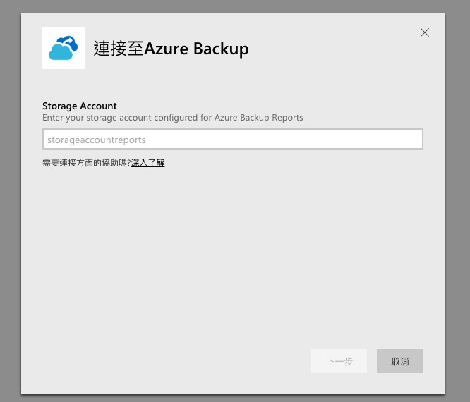
Task: Close the 連接至Azure Backup dialog
Action: [x=424, y=32]
